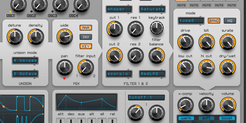Image resolution: width=246 pixels, height=123 pixels.
Task: Click the filter balance knob
Action: 156,55
